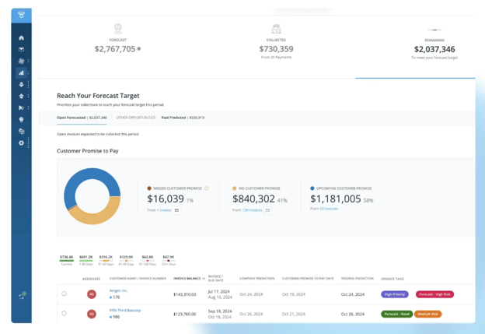The width and height of the screenshot is (485, 334).
Task: Open the inbox envelope icon in sidebar
Action: [x=21, y=49]
